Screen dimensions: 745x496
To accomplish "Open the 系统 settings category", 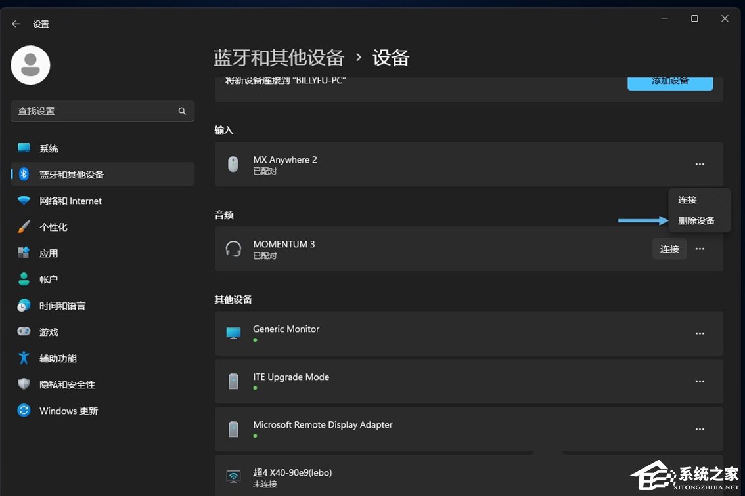I will [49, 149].
